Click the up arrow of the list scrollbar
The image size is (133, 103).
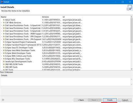point(132,17)
